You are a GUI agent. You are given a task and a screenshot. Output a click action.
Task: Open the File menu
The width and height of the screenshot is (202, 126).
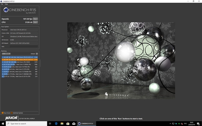click(x=2, y=4)
